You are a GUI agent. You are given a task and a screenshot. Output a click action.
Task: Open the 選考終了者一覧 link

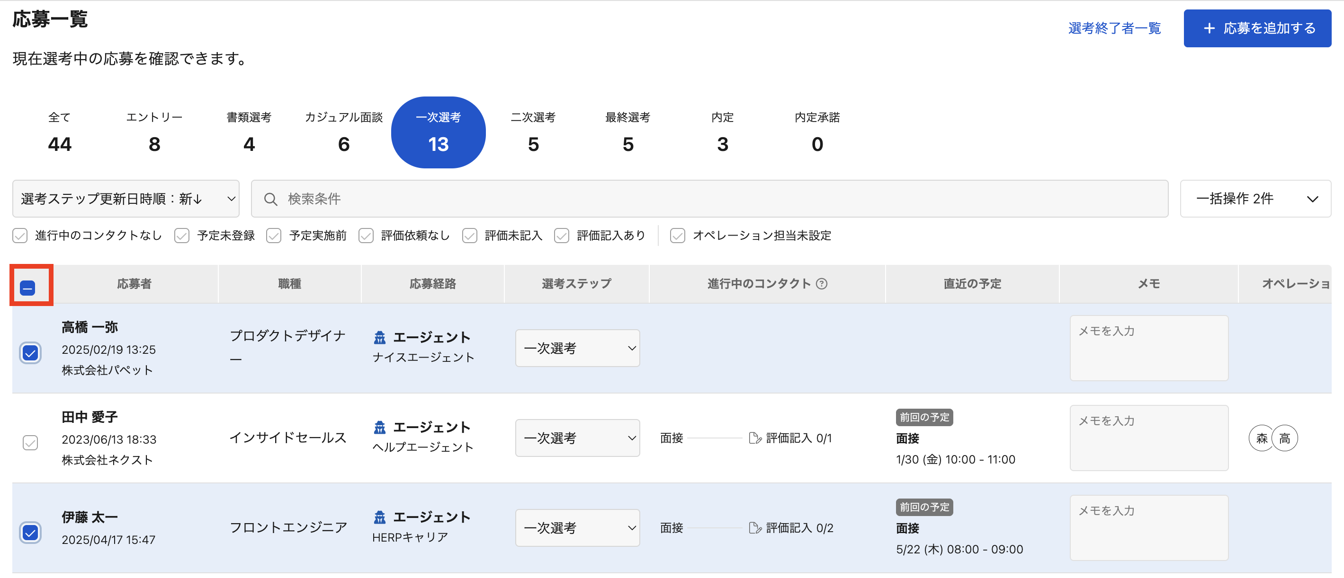(1114, 28)
